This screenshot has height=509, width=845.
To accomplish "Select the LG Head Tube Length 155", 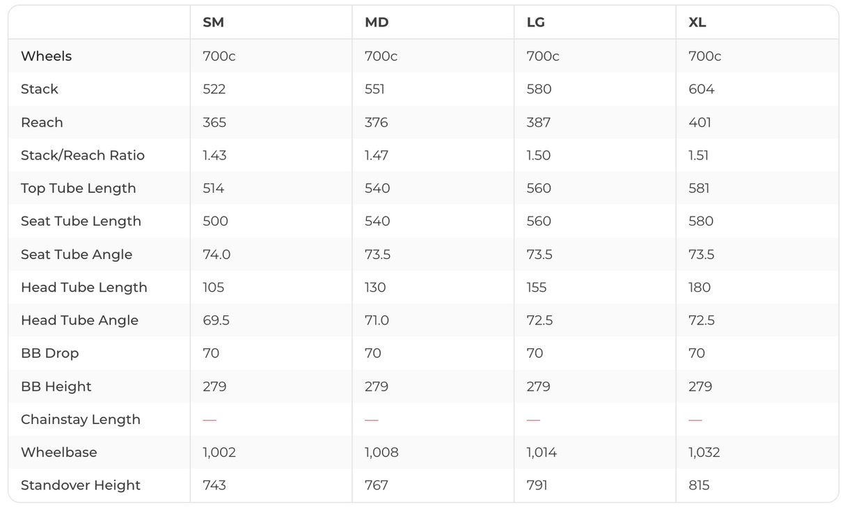I will 537,288.
